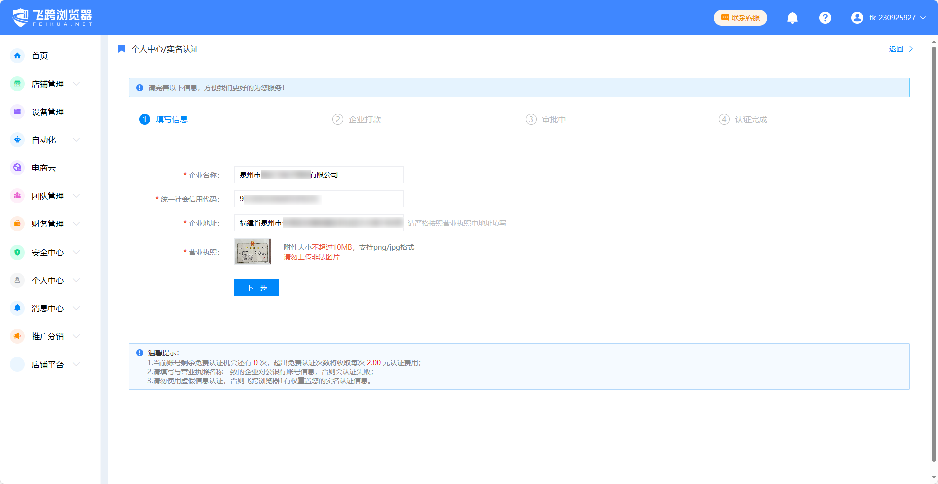Expand the 团队管理 submenu chevron

pyautogui.click(x=77, y=196)
